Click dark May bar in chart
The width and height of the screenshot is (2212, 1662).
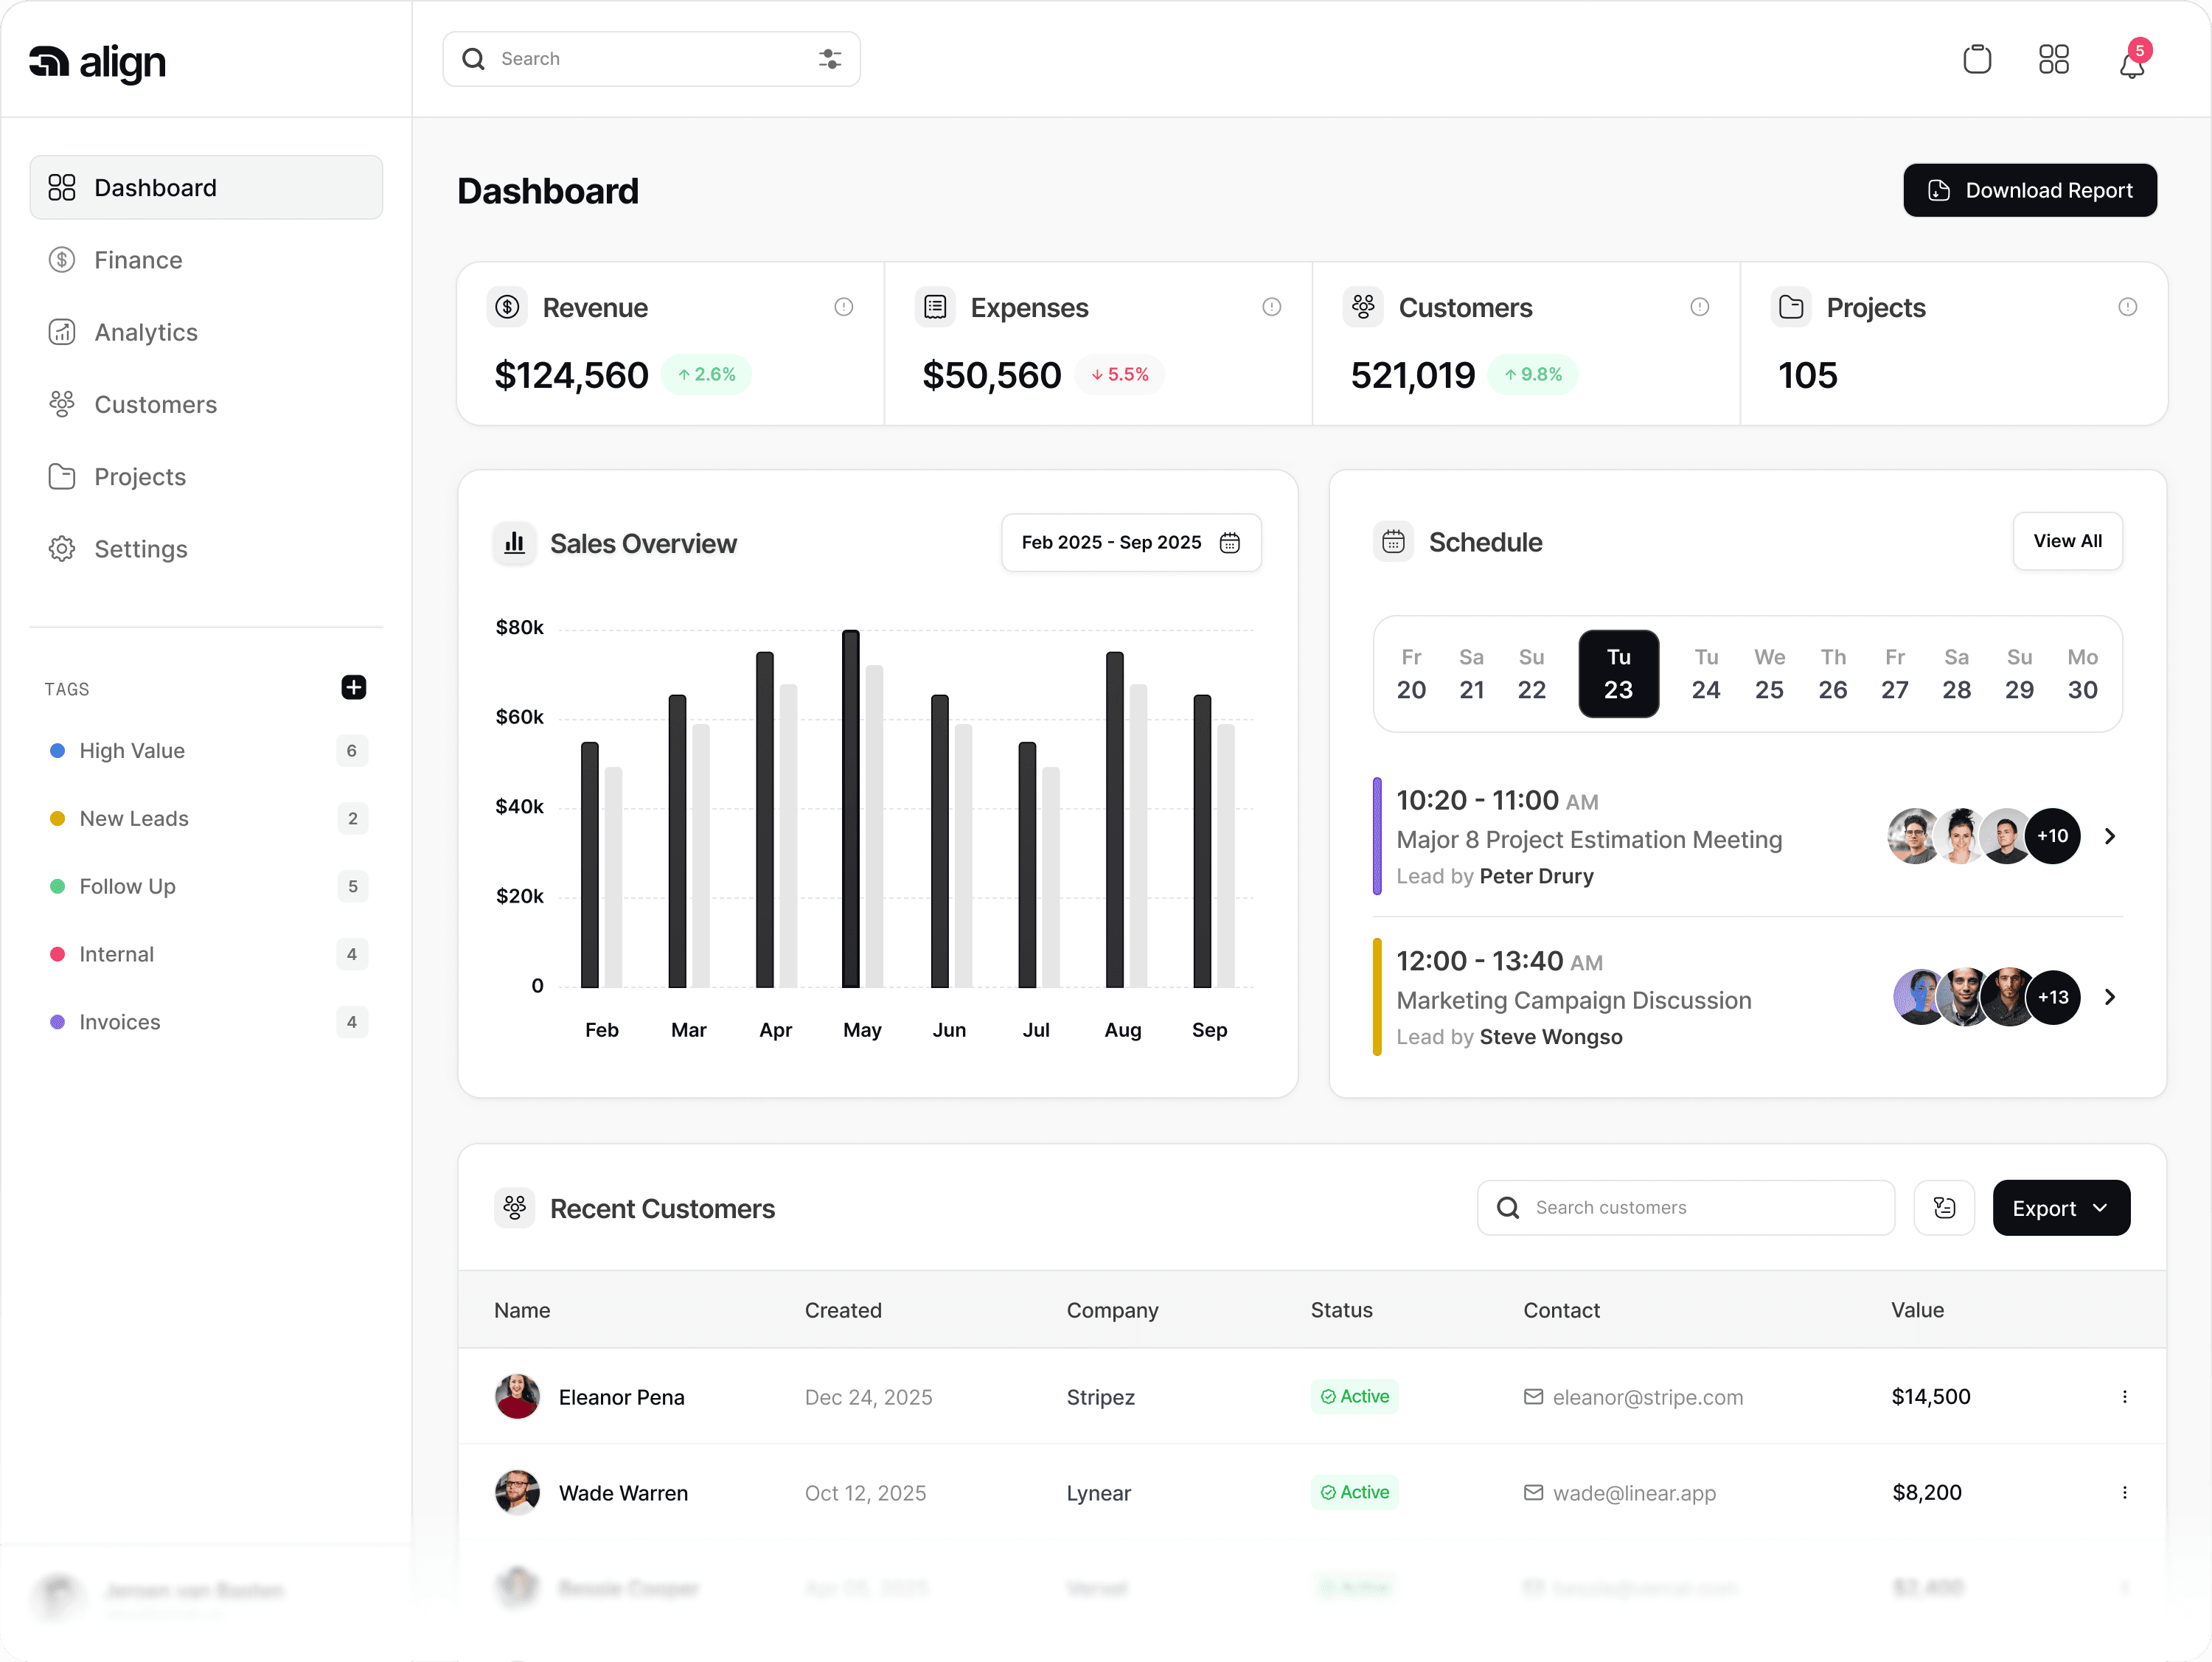coord(850,809)
